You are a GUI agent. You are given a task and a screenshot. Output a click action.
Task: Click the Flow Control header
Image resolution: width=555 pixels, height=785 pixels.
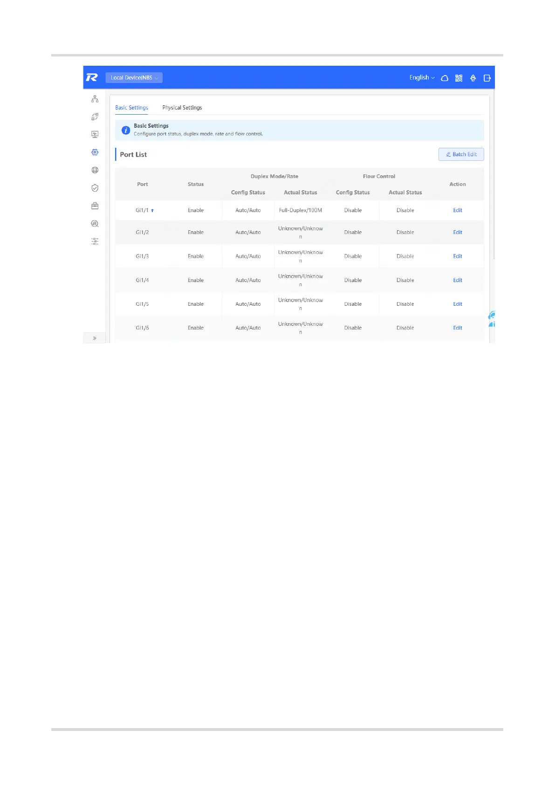[x=379, y=176]
